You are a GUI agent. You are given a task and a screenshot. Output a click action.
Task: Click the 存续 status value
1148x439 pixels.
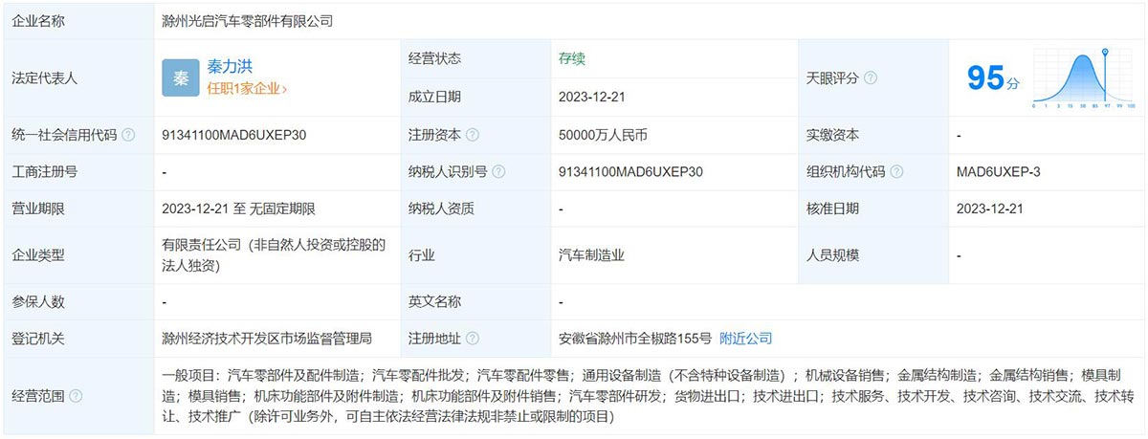[x=572, y=58]
